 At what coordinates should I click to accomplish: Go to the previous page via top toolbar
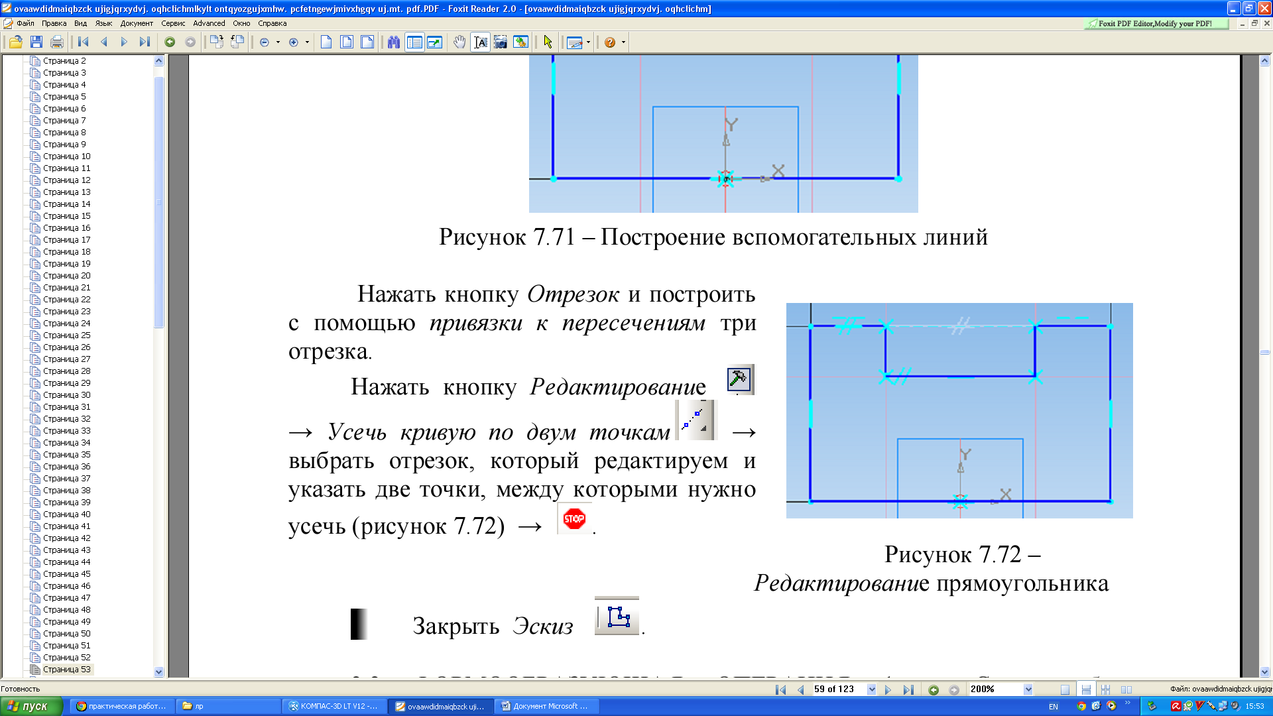[x=104, y=42]
